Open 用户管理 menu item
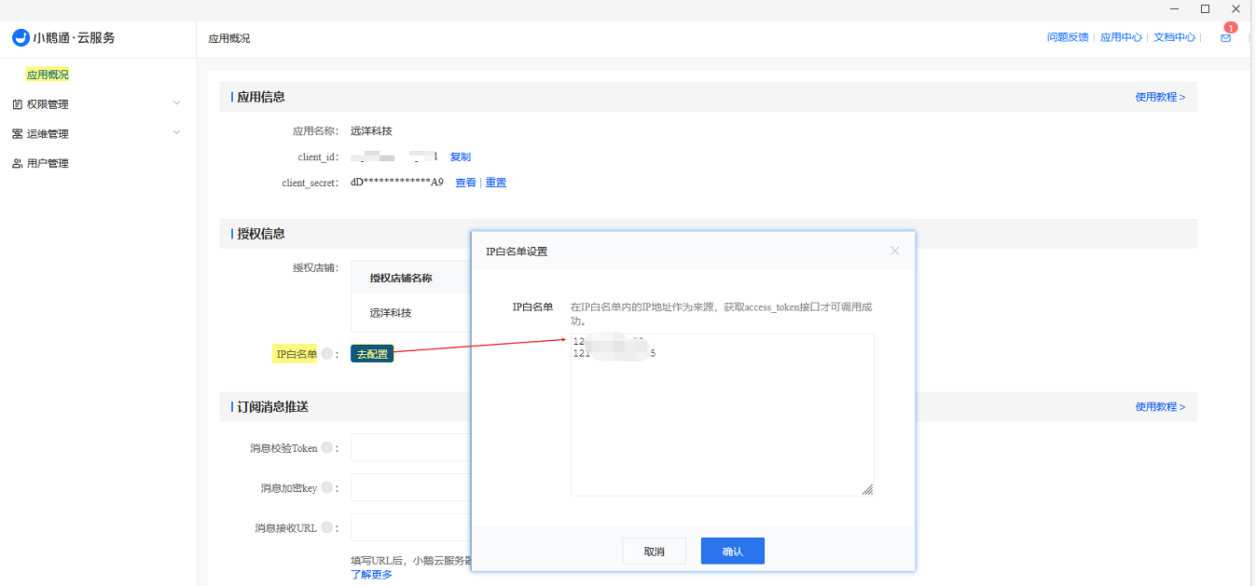This screenshot has width=1256, height=586. (x=48, y=164)
